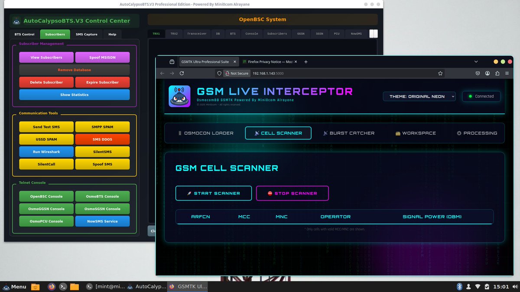Screen dimensions: 520x292
Task: Click the Run Wireshark button
Action: (46, 152)
